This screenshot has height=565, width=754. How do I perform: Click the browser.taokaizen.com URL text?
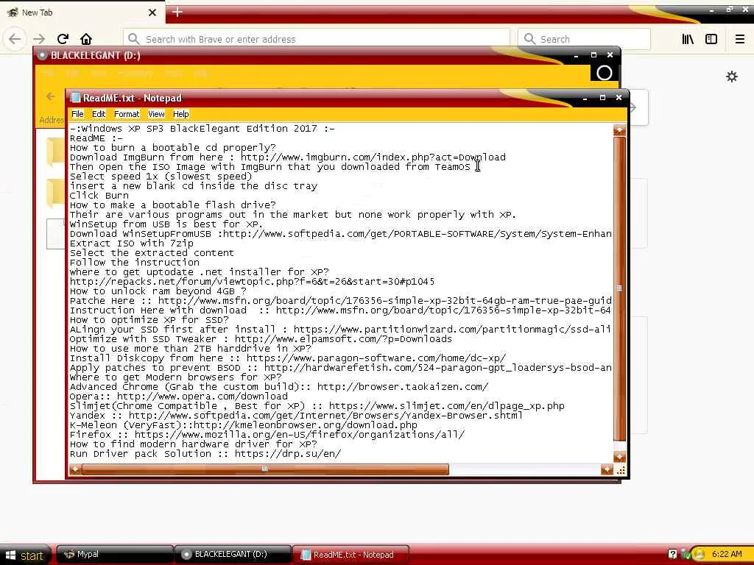(x=403, y=387)
